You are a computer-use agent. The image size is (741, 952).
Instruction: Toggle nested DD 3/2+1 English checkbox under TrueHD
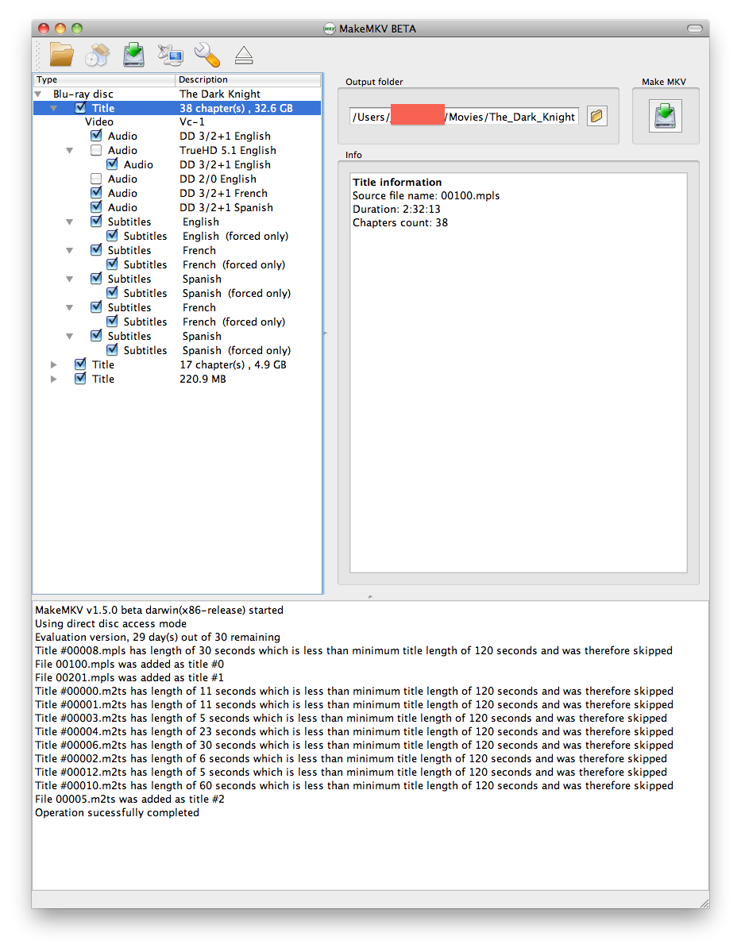112,164
